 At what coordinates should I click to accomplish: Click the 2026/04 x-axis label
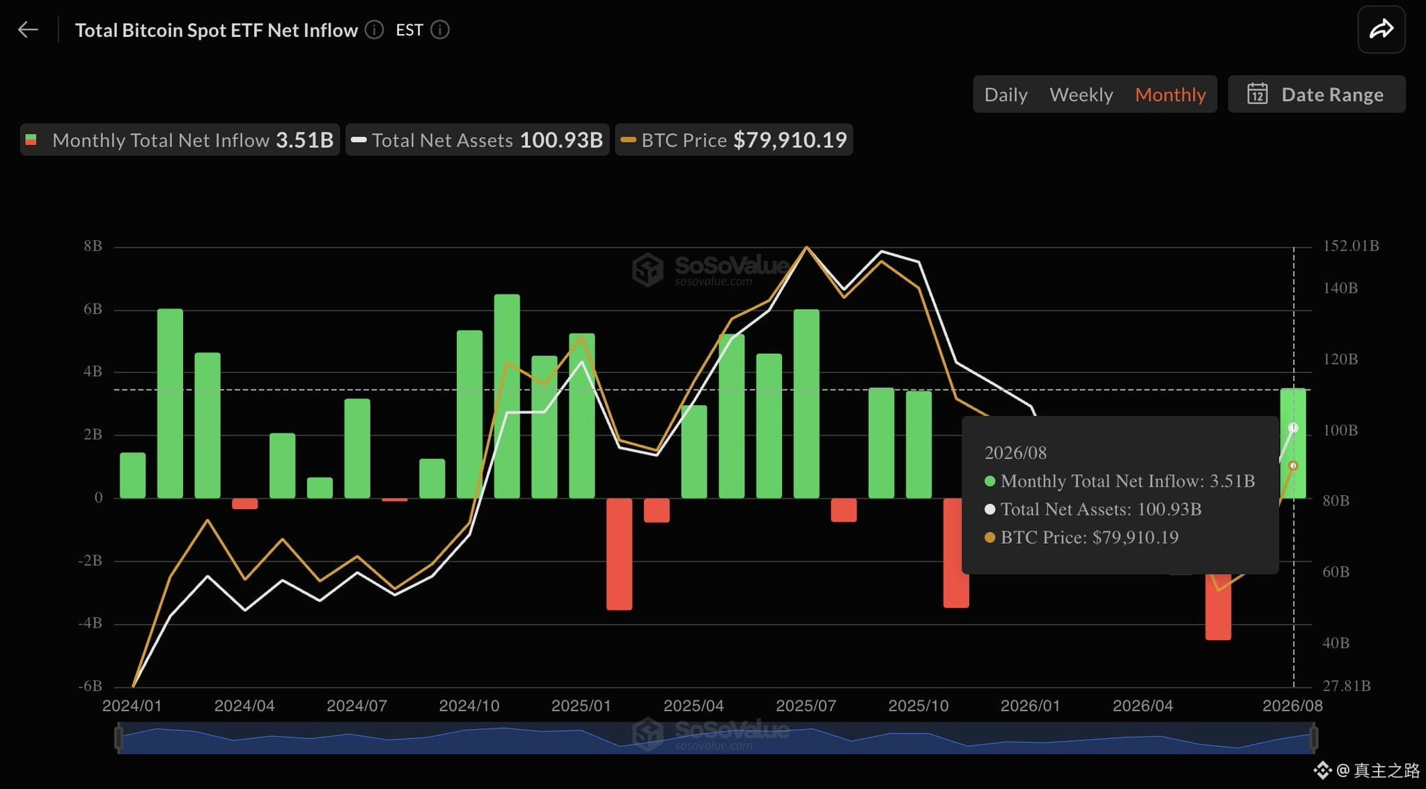point(1143,705)
